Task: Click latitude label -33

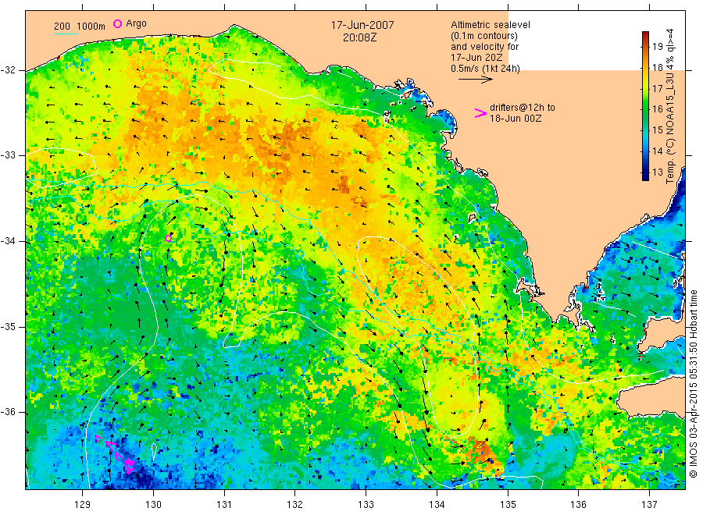Action: pos(9,155)
